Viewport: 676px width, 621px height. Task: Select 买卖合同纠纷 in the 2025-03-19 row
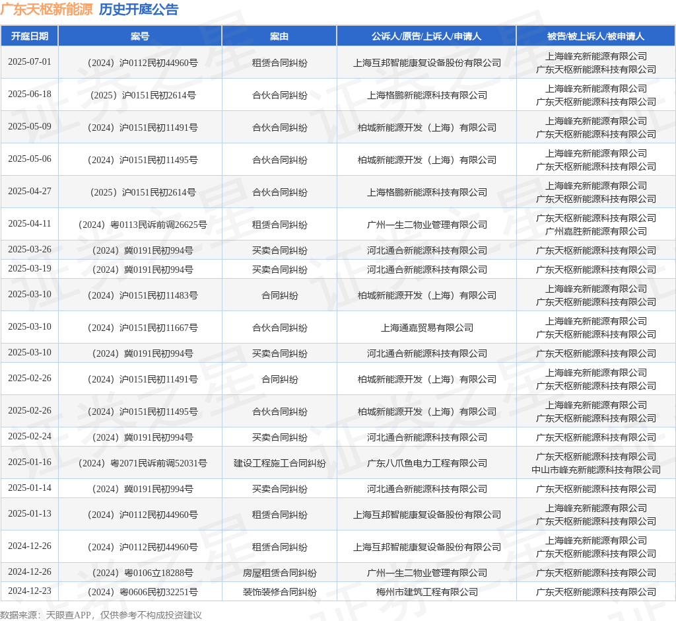[x=279, y=270]
